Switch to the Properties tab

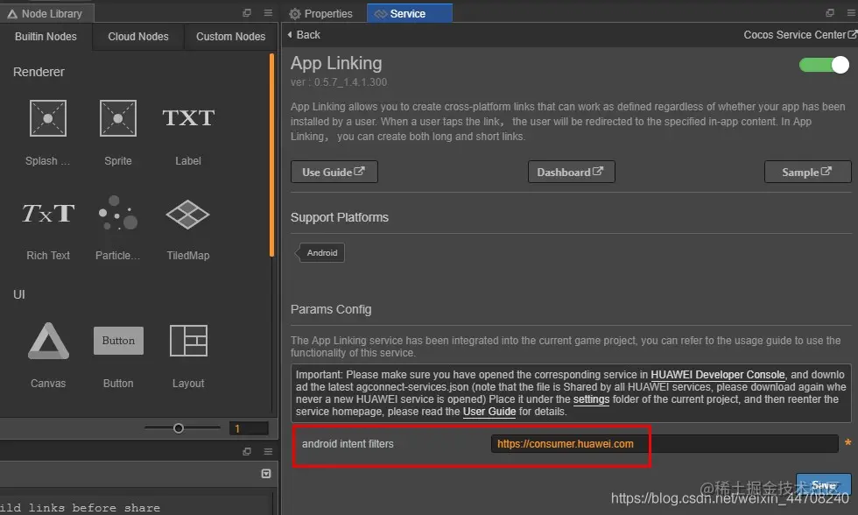tap(321, 14)
